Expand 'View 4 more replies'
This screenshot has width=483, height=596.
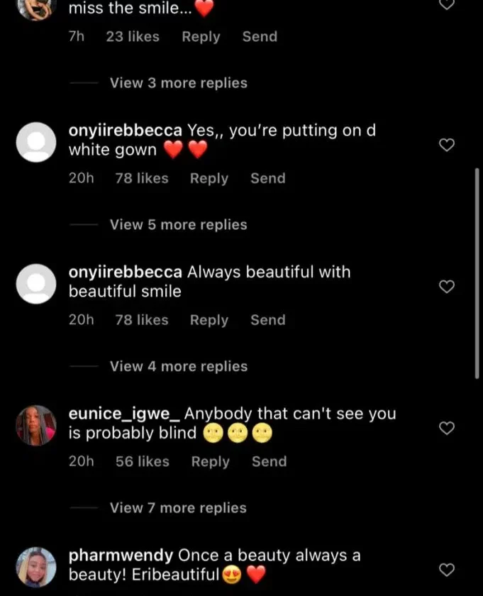178,367
